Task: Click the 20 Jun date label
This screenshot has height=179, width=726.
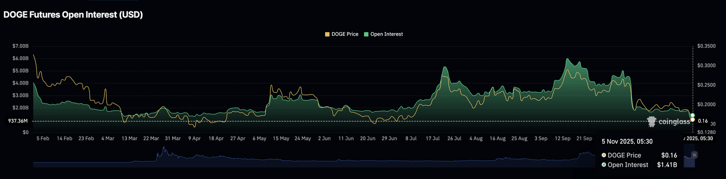Action: (x=368, y=139)
